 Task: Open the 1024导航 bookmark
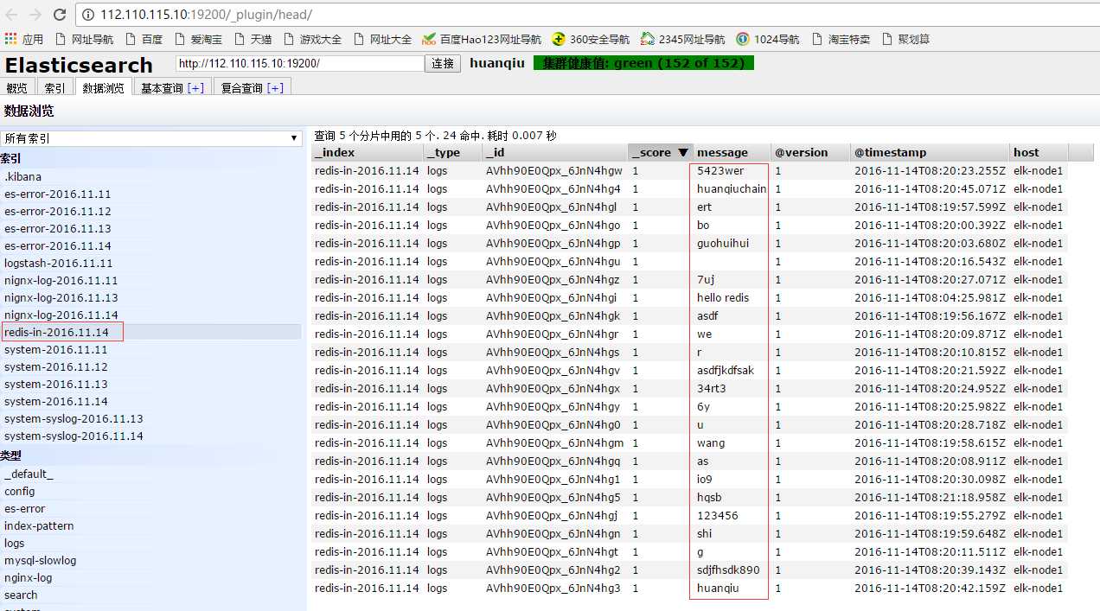768,39
